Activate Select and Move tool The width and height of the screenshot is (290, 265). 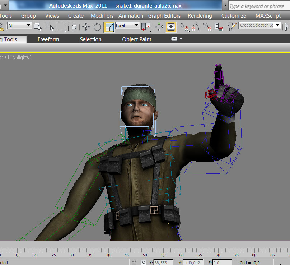coord(86,26)
